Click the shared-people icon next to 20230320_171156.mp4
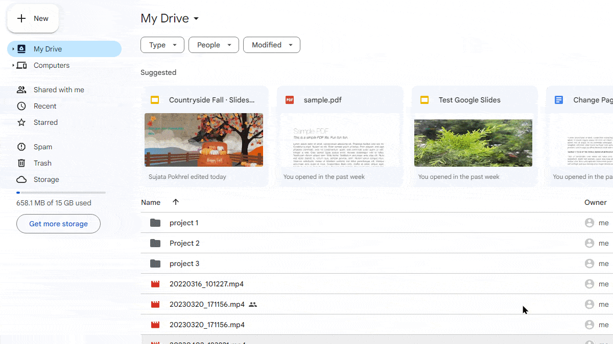This screenshot has height=344, width=613. 253,304
